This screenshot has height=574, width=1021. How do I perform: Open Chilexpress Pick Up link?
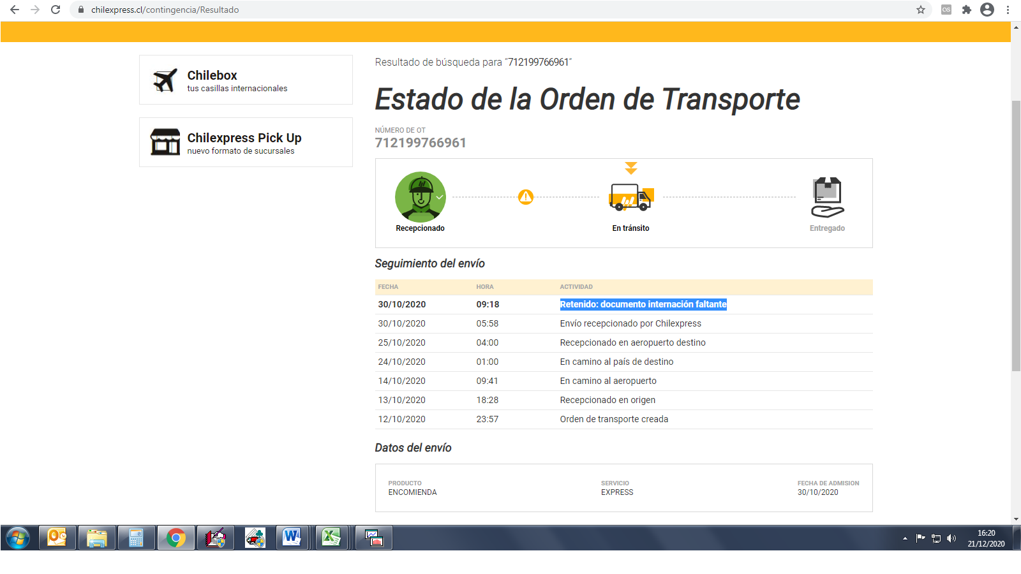pos(246,142)
